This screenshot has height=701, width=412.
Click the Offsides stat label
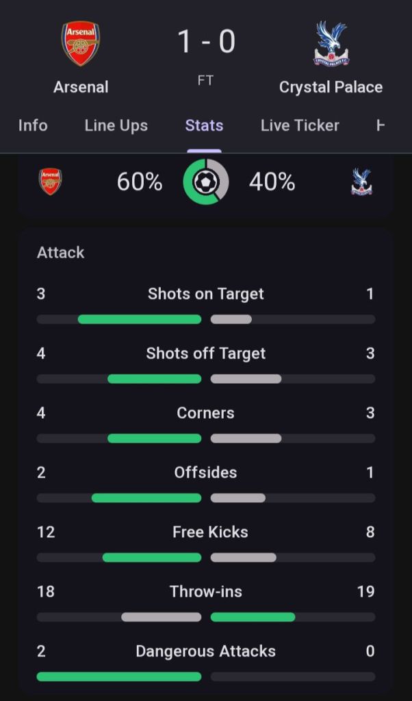(205, 472)
